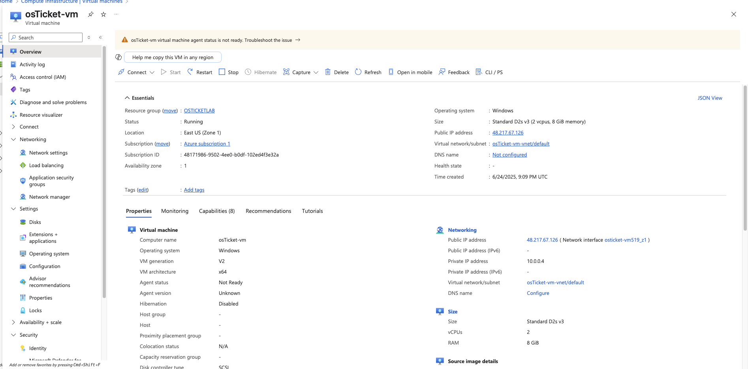Click the Start toolbar button

tap(171, 72)
